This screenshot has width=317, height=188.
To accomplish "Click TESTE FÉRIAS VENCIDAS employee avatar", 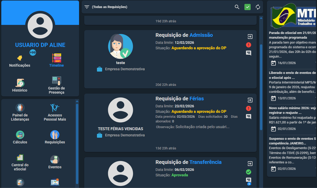I will [x=121, y=110].
